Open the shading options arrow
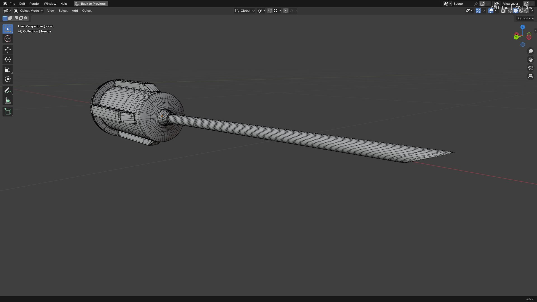Viewport: 537px width, 302px height. click(532, 11)
